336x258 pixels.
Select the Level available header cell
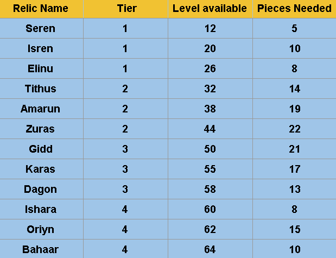tap(210, 9)
